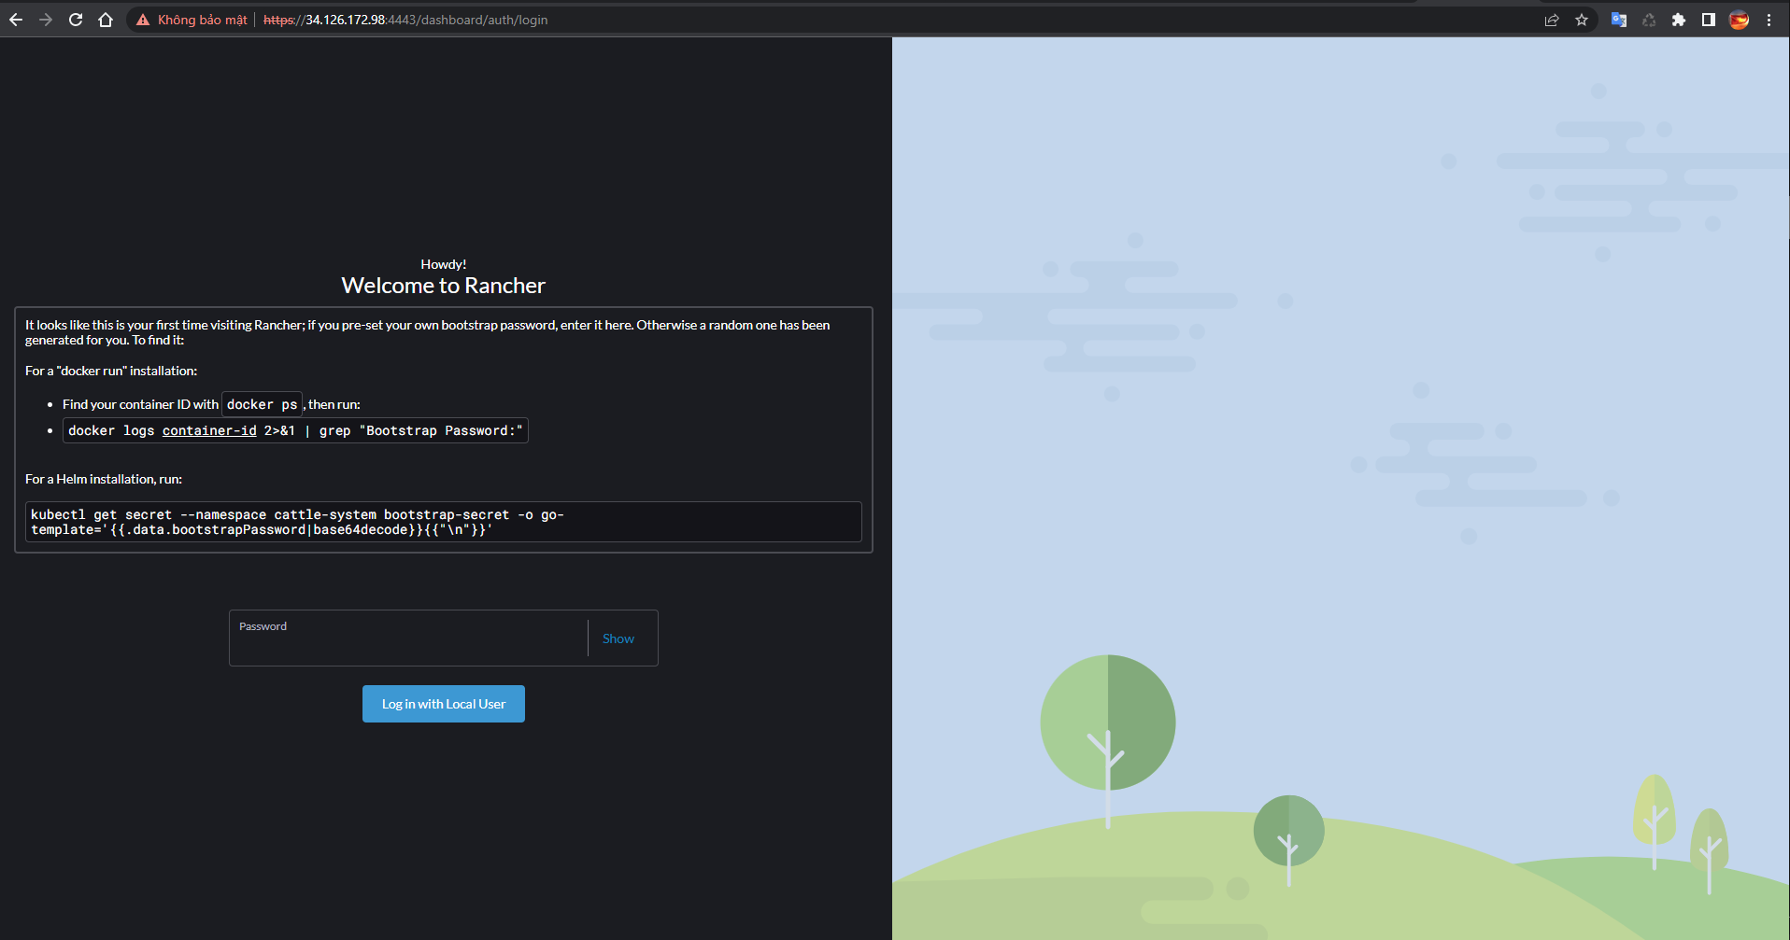Log in with Local User
The height and width of the screenshot is (940, 1790).
tap(444, 704)
